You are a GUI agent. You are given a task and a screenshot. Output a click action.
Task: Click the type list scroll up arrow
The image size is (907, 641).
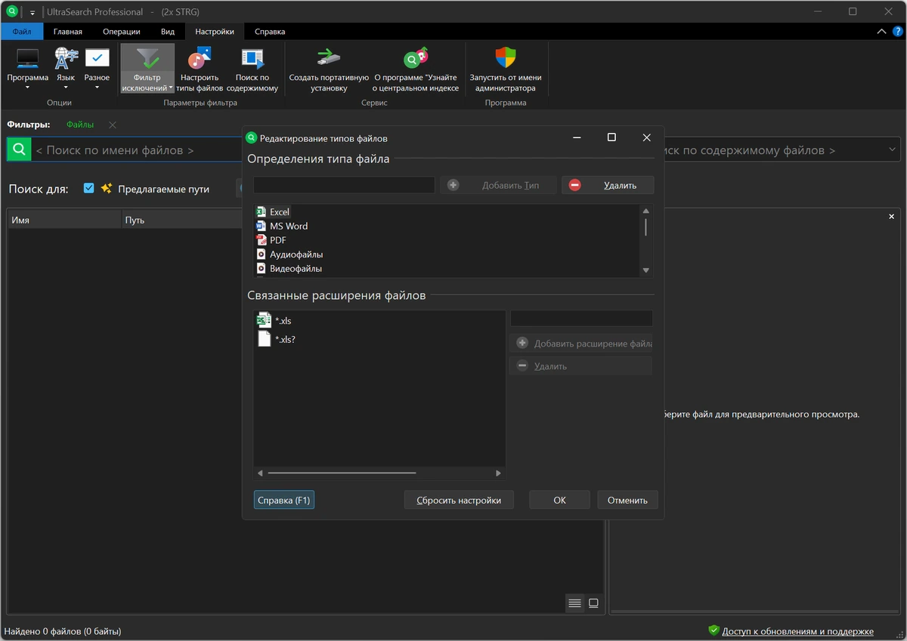coord(645,211)
